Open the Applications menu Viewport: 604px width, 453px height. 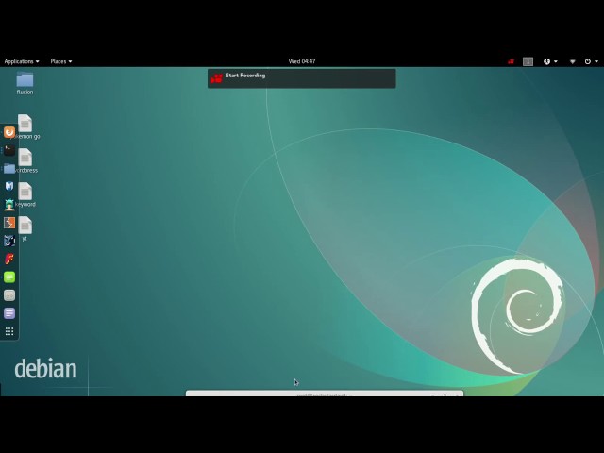pos(22,61)
